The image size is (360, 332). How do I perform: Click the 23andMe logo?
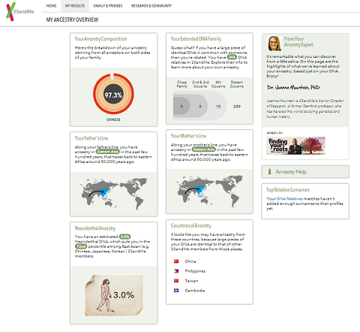coord(20,11)
